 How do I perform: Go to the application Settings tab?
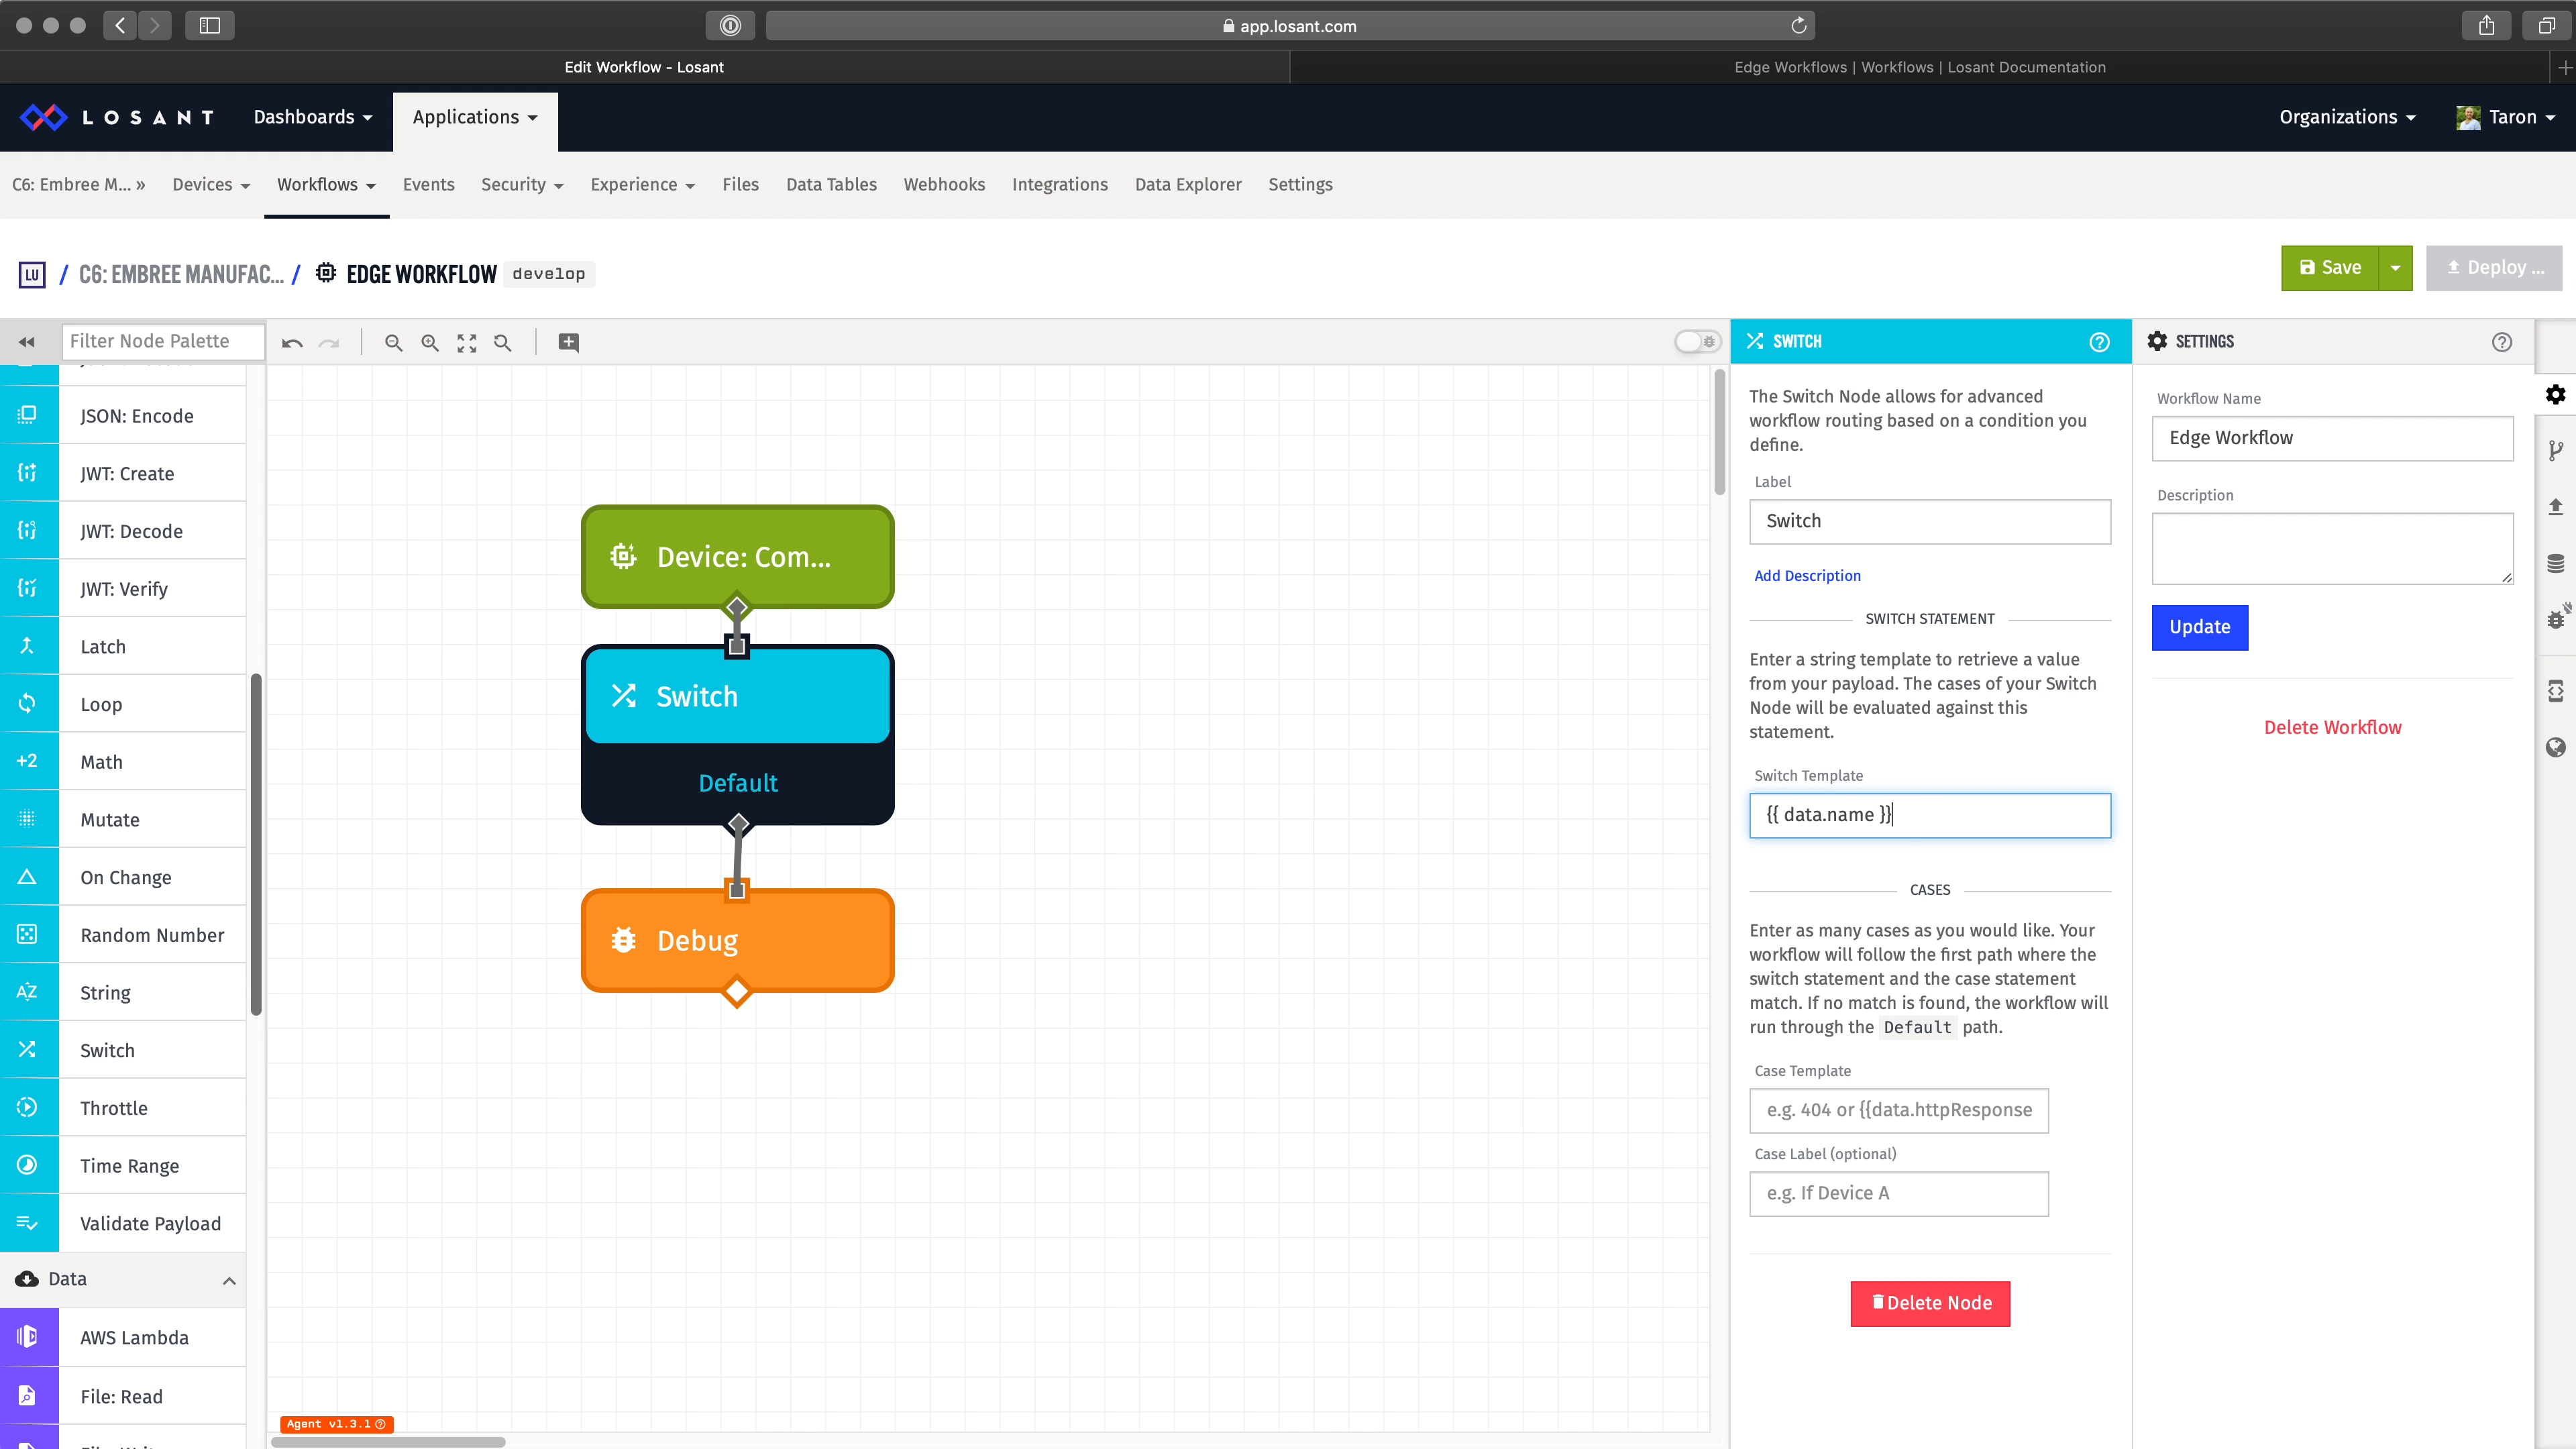click(1300, 184)
